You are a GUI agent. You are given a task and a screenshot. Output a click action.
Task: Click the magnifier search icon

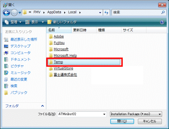pyautogui.click(x=163, y=12)
